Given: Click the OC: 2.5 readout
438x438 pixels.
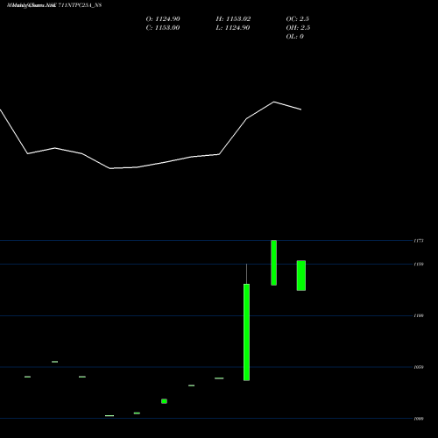Looking at the screenshot, I should coord(298,19).
